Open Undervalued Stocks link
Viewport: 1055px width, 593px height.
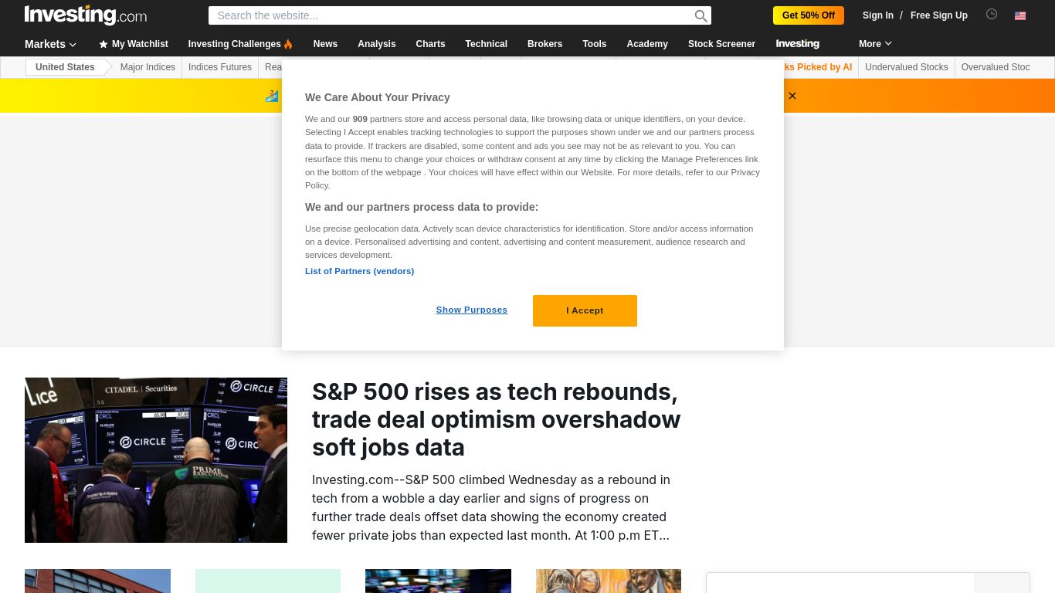coord(906,67)
